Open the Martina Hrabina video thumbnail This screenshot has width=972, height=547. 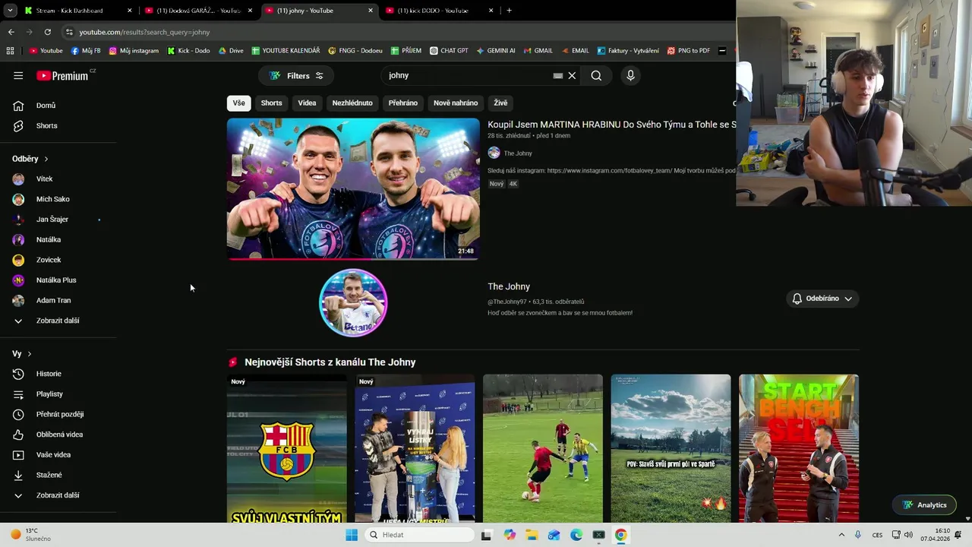point(353,189)
